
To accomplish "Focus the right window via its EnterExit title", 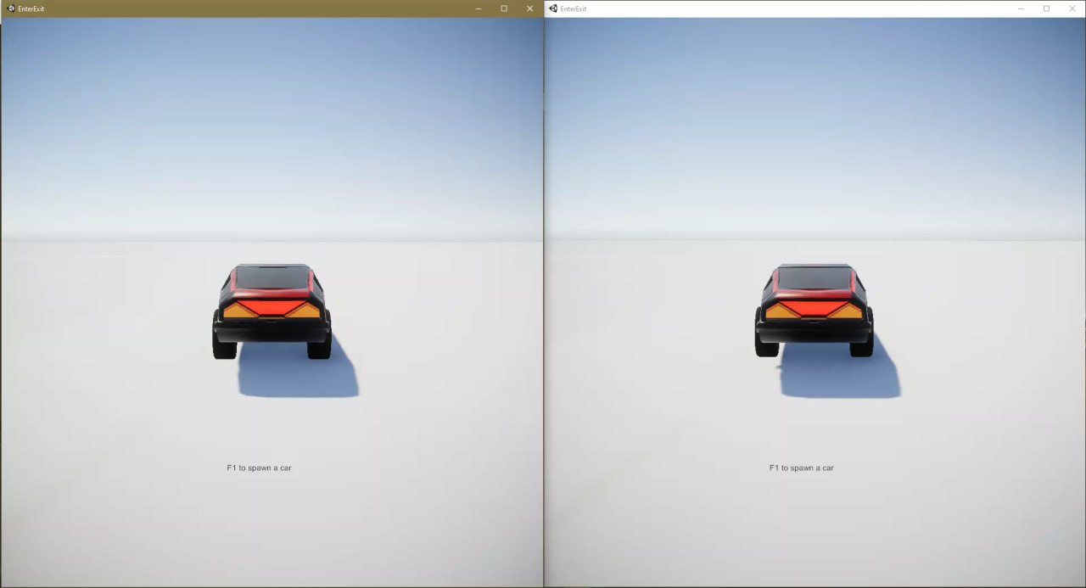I will pyautogui.click(x=574, y=8).
